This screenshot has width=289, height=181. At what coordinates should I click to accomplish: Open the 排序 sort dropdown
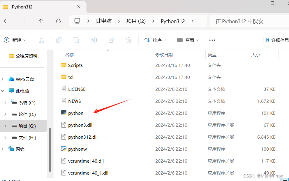[x=155, y=40]
